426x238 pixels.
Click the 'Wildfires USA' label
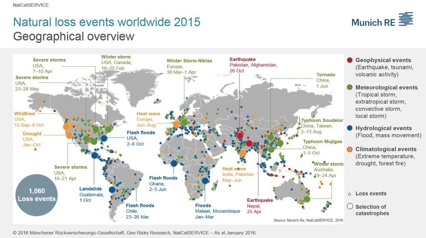[x=29, y=119]
